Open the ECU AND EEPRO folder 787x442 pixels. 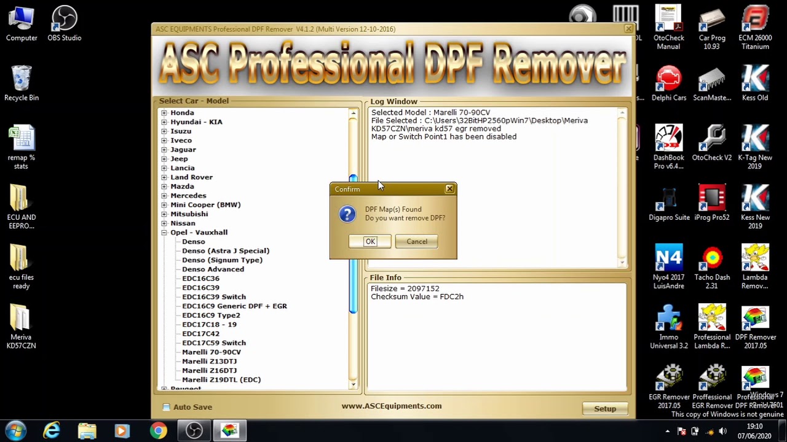(x=22, y=207)
